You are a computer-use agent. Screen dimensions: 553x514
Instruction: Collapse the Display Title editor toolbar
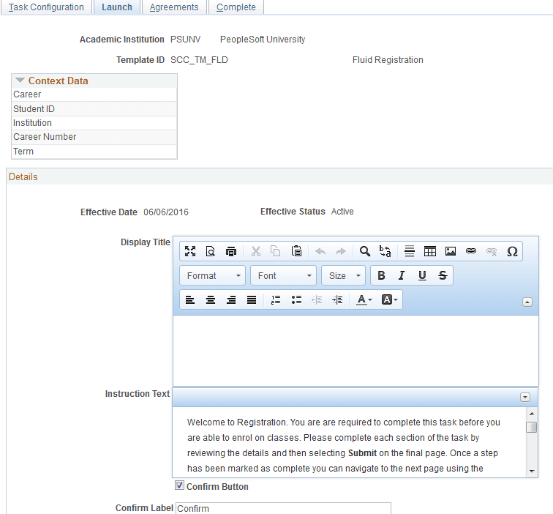[527, 302]
